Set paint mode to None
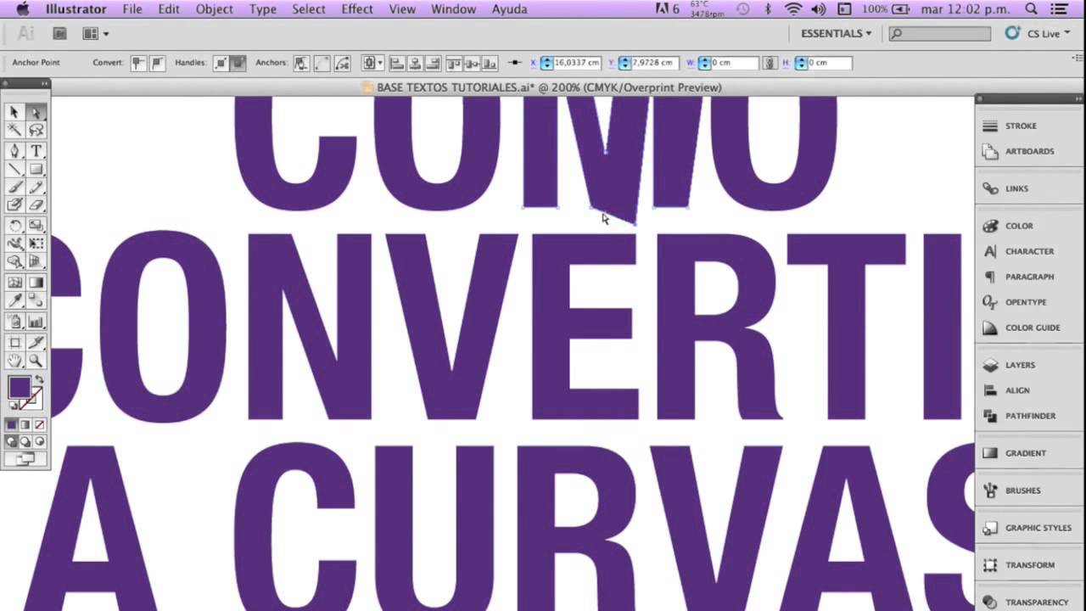Viewport: 1086px width, 611px height. tap(39, 424)
